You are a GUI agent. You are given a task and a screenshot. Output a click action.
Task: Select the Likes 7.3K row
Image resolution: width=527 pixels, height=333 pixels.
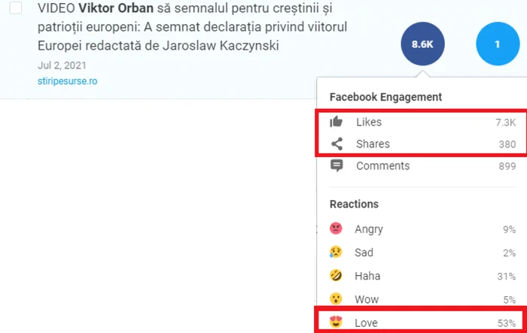422,122
